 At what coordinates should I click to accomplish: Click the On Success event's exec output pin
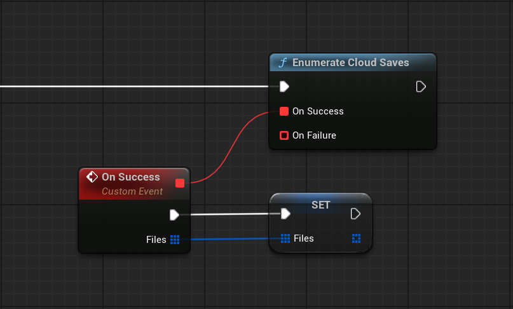pyautogui.click(x=174, y=215)
